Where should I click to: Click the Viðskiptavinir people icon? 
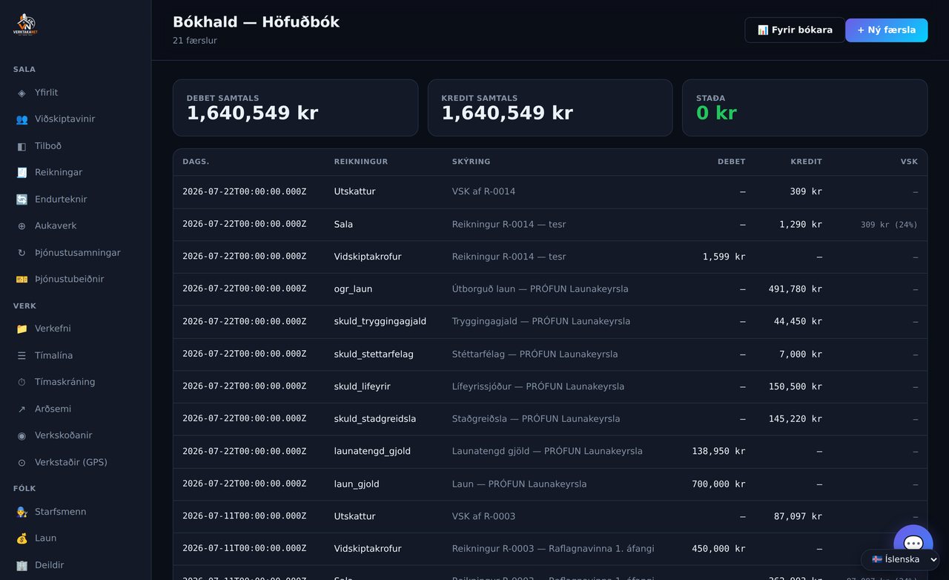(x=22, y=119)
